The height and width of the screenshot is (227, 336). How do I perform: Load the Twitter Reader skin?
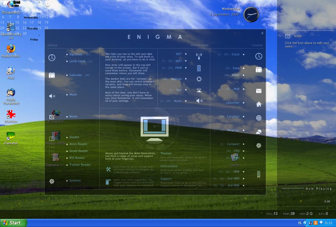[x=80, y=165]
